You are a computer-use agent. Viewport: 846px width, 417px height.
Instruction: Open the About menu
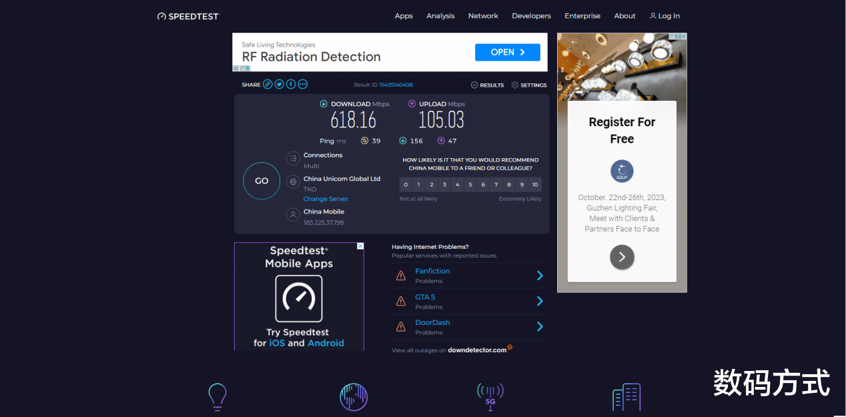[x=625, y=16]
